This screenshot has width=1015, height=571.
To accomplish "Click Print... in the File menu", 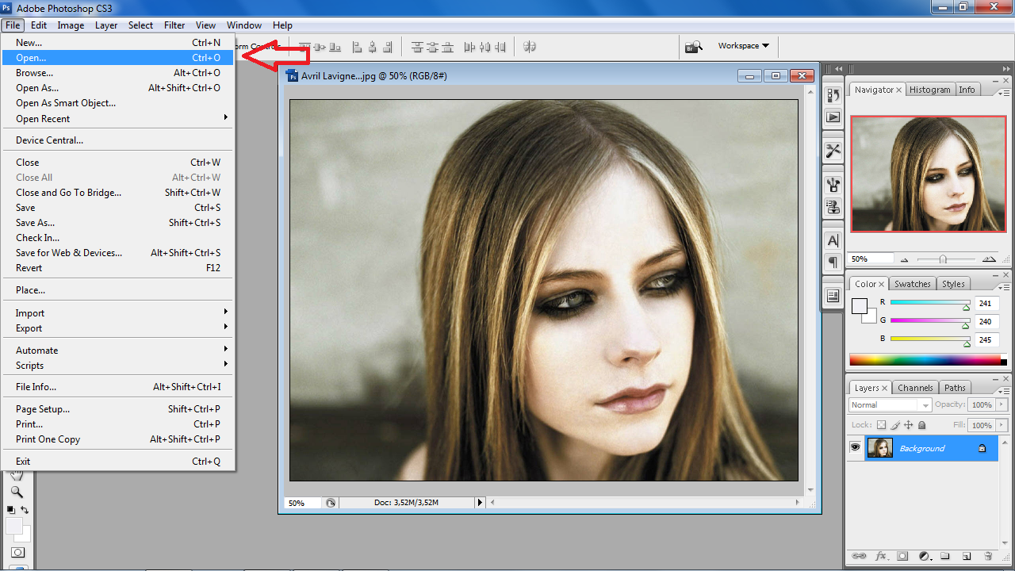I will [118, 424].
